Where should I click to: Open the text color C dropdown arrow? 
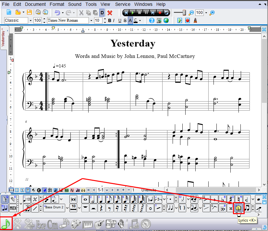[x=140, y=20]
